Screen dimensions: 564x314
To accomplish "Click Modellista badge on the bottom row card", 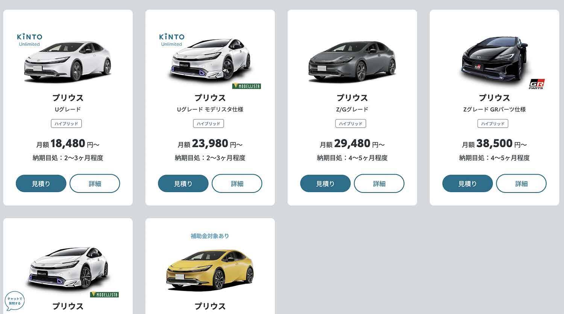I will click(x=104, y=294).
